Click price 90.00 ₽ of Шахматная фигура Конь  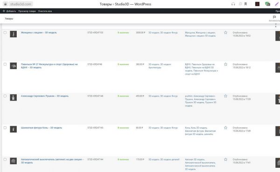pos(140,128)
